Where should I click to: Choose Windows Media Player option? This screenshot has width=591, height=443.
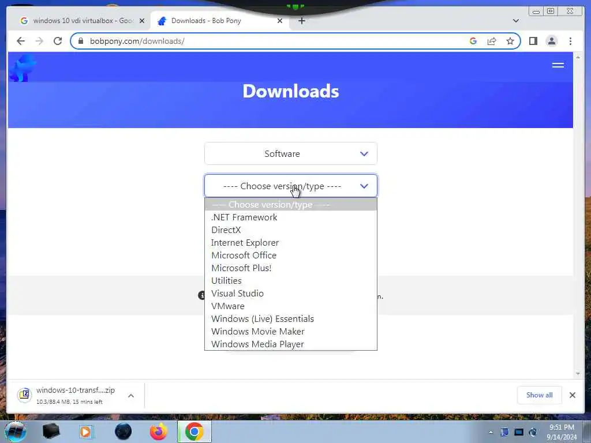click(x=291, y=344)
